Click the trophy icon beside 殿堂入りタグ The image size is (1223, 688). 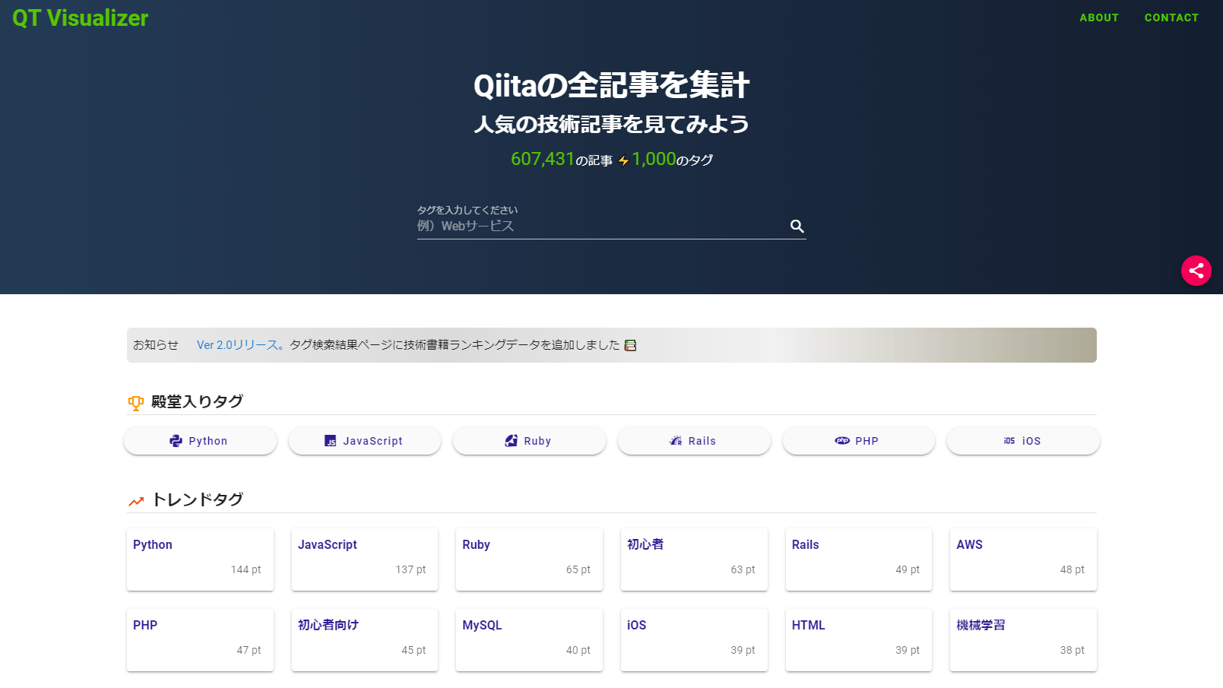[136, 403]
